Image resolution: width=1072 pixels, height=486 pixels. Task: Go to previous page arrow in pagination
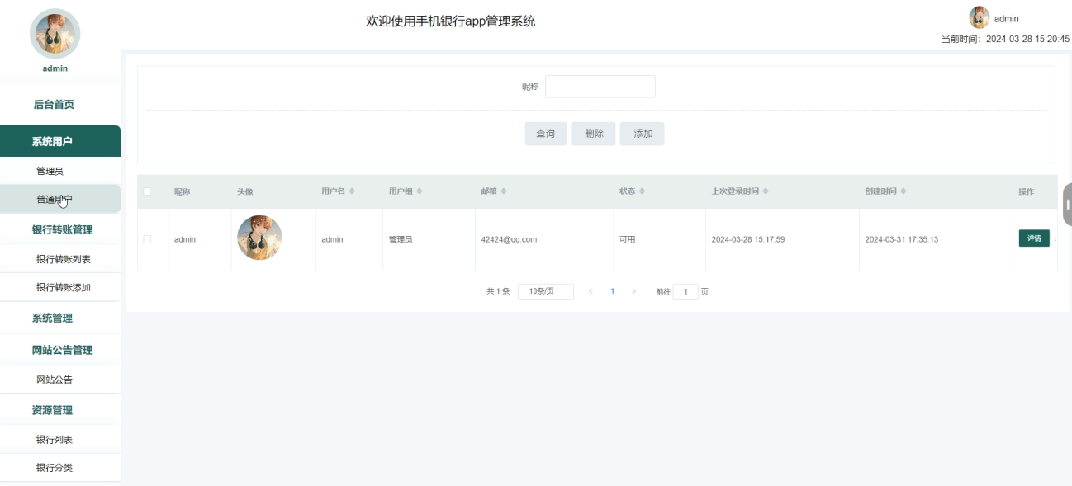[x=591, y=291]
